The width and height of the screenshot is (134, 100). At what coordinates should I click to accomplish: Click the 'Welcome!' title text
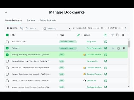pos(16,48)
